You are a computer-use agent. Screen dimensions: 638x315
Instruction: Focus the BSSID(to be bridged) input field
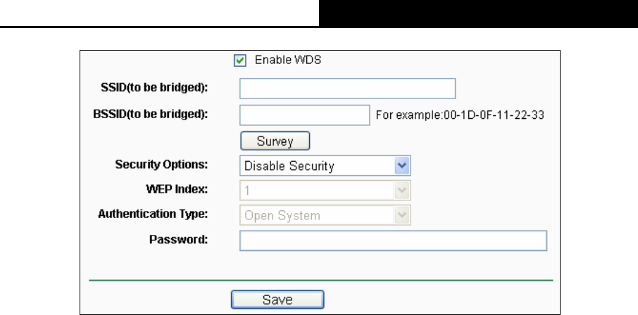(305, 115)
